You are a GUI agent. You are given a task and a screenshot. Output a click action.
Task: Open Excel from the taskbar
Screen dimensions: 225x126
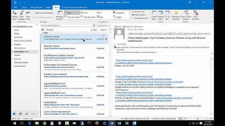pos(127,123)
